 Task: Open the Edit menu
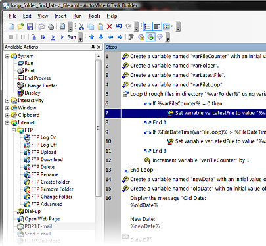click(27, 16)
